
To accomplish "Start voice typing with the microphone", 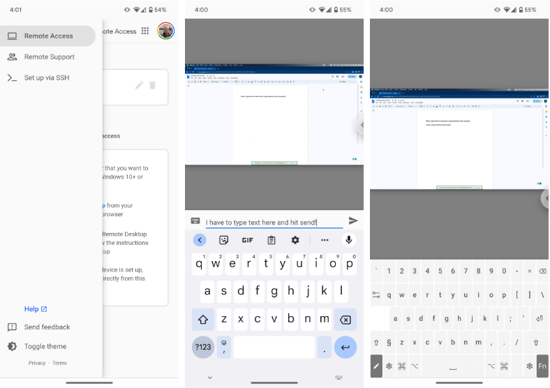I will tap(349, 240).
